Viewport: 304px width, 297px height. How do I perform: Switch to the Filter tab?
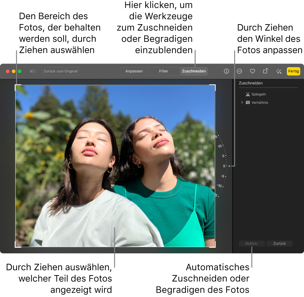(x=163, y=71)
